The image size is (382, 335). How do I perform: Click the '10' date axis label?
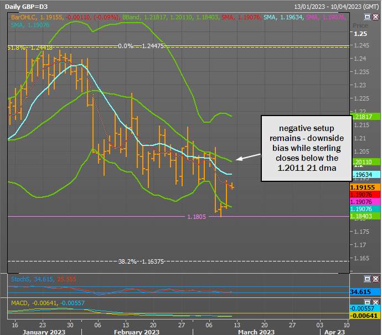tap(346, 325)
